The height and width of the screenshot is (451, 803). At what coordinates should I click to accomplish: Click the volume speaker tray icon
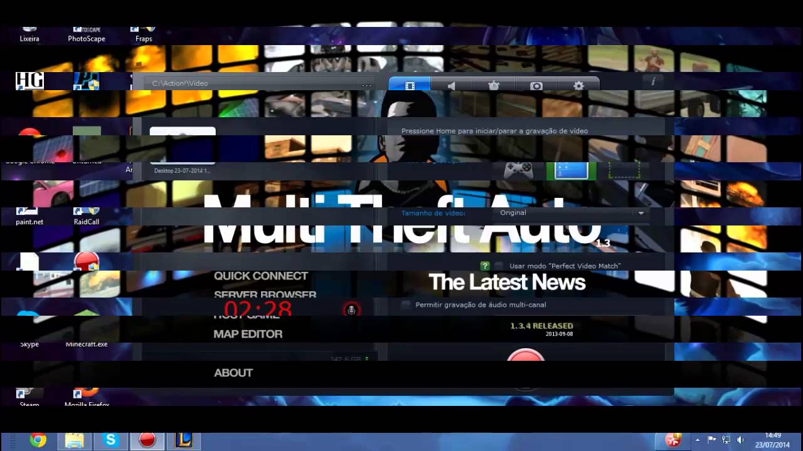[740, 440]
